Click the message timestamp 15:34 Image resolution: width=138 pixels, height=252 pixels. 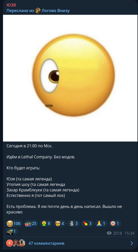click(129, 233)
